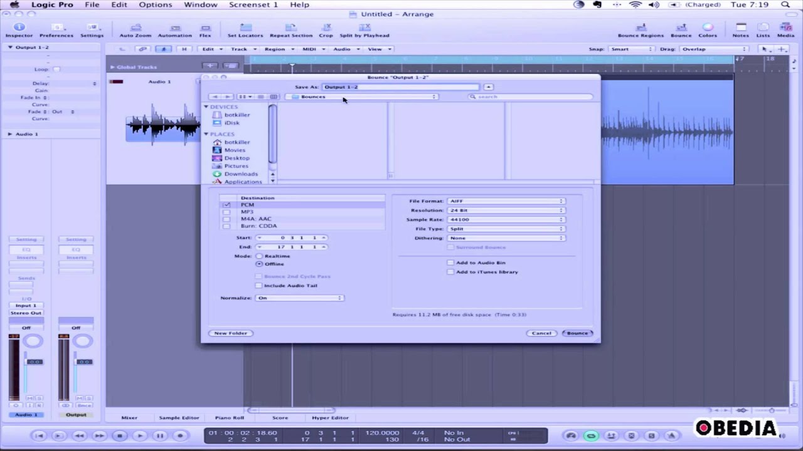Open the Options menu

156,4
